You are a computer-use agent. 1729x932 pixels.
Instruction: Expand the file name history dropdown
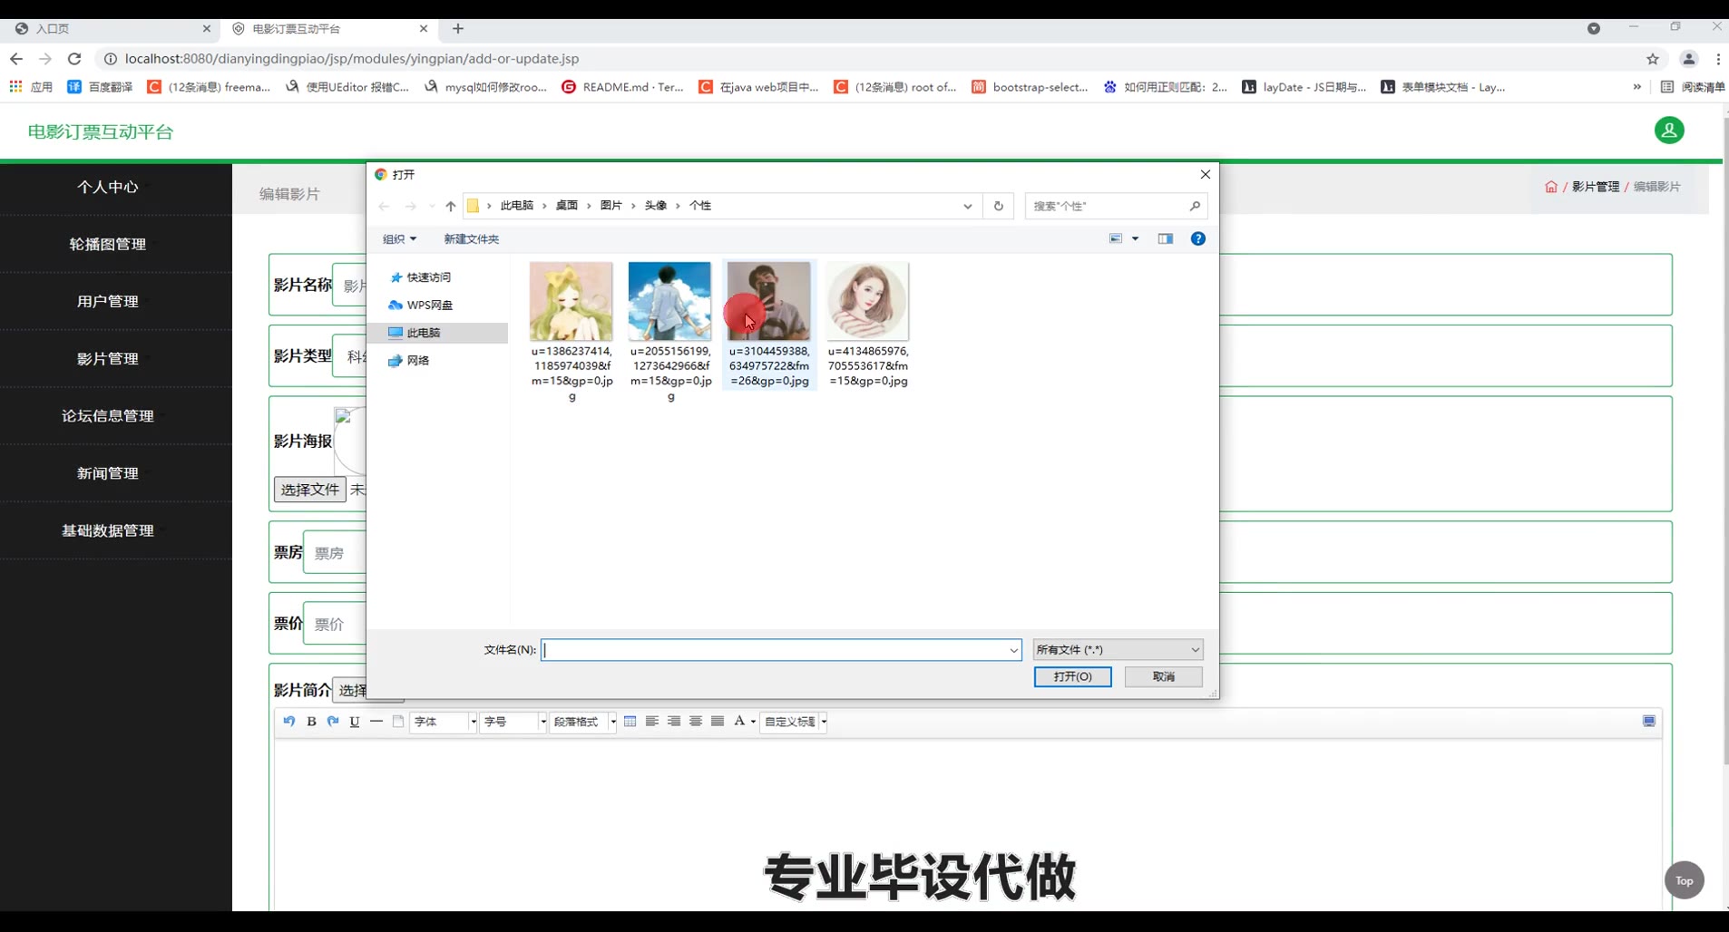[x=1013, y=650]
